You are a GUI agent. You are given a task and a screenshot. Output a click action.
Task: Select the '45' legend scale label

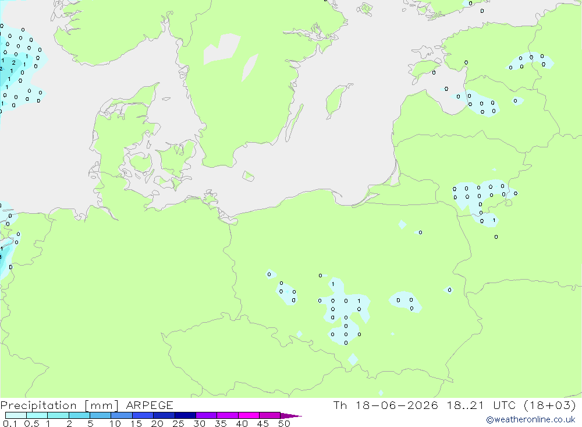pos(263,424)
